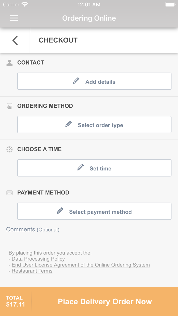The width and height of the screenshot is (178, 316).
Task: Click pencil icon beside Select order type
Action: point(69,124)
